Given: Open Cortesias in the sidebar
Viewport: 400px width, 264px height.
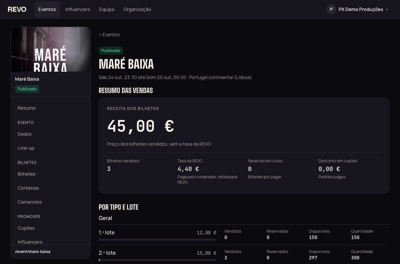Looking at the screenshot, I should [x=51, y=188].
